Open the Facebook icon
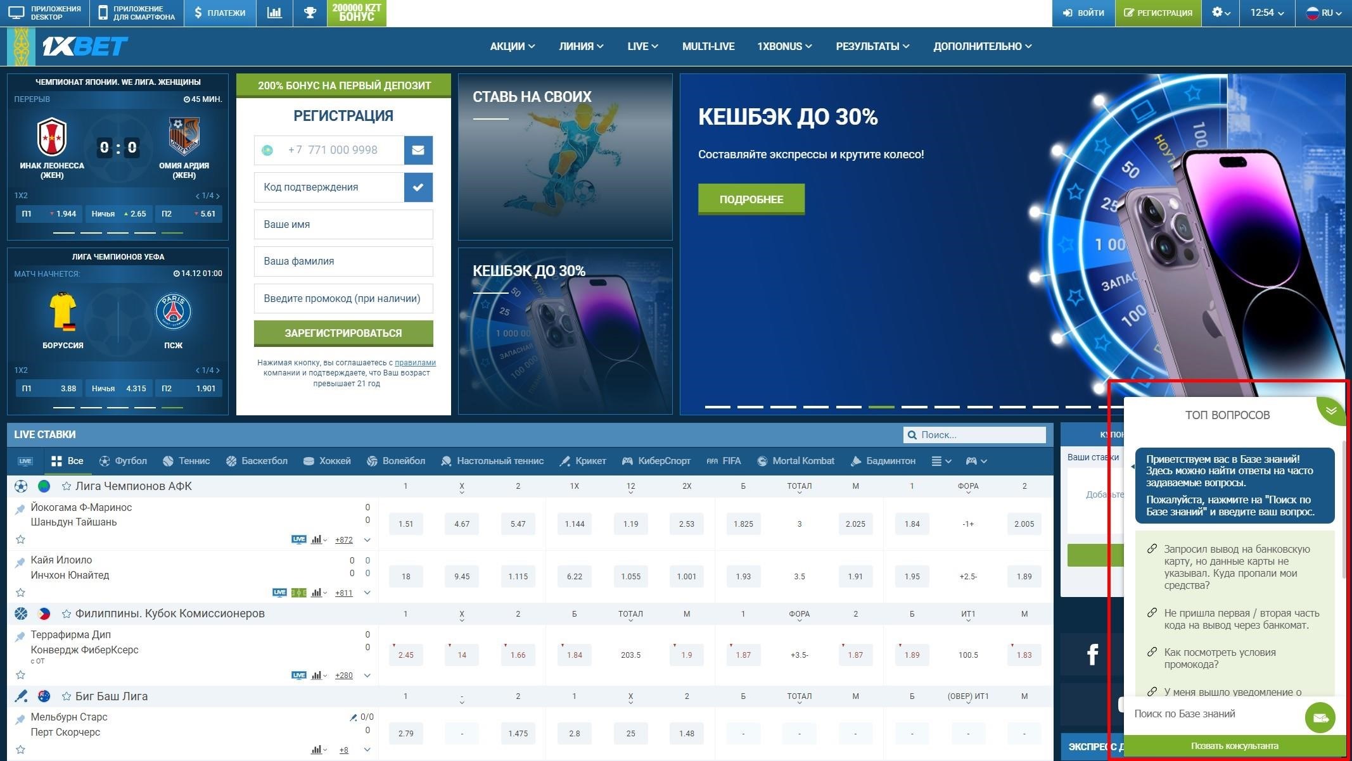 [x=1092, y=654]
